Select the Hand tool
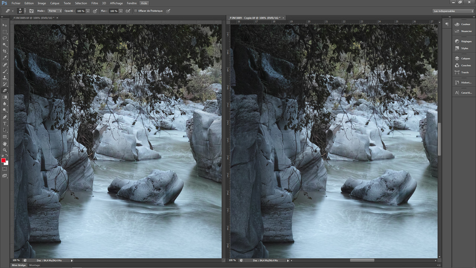This screenshot has height=268, width=476. click(x=5, y=144)
